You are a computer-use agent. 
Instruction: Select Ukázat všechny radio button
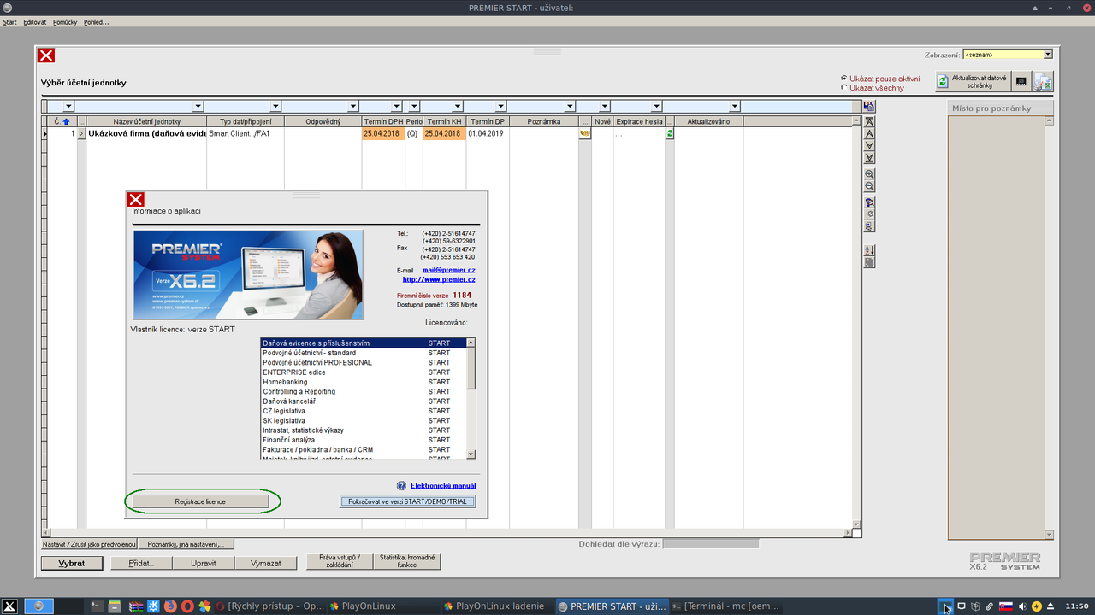coord(844,87)
